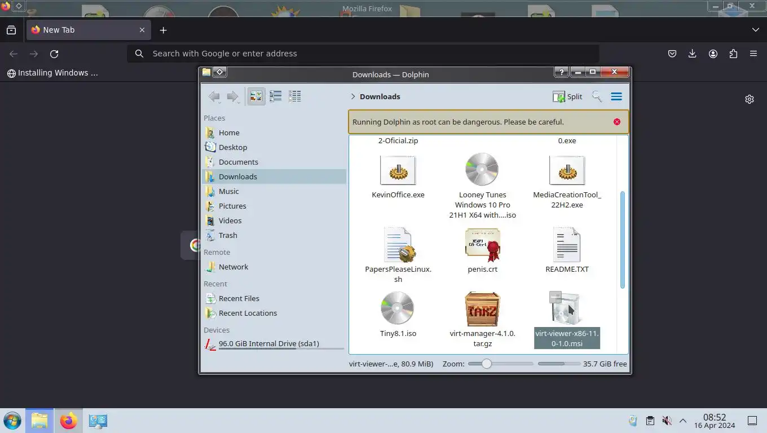Screen dimensions: 767x433
Task: Open Videos in the Places panel
Action: pyautogui.click(x=274, y=220)
